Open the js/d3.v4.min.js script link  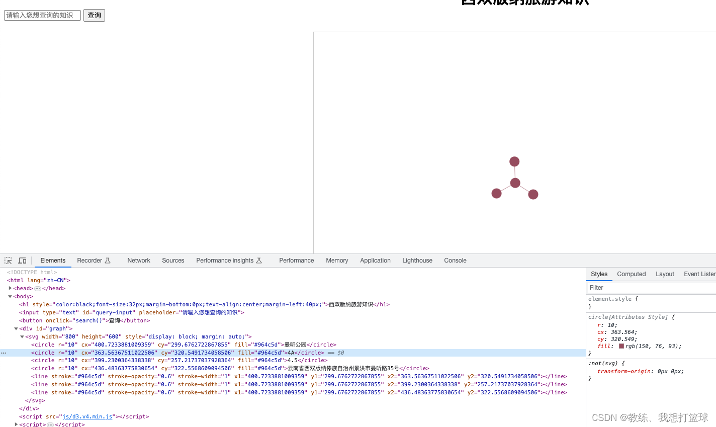(87, 416)
